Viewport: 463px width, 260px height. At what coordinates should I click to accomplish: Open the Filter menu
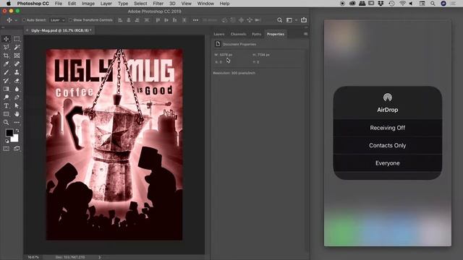click(158, 4)
